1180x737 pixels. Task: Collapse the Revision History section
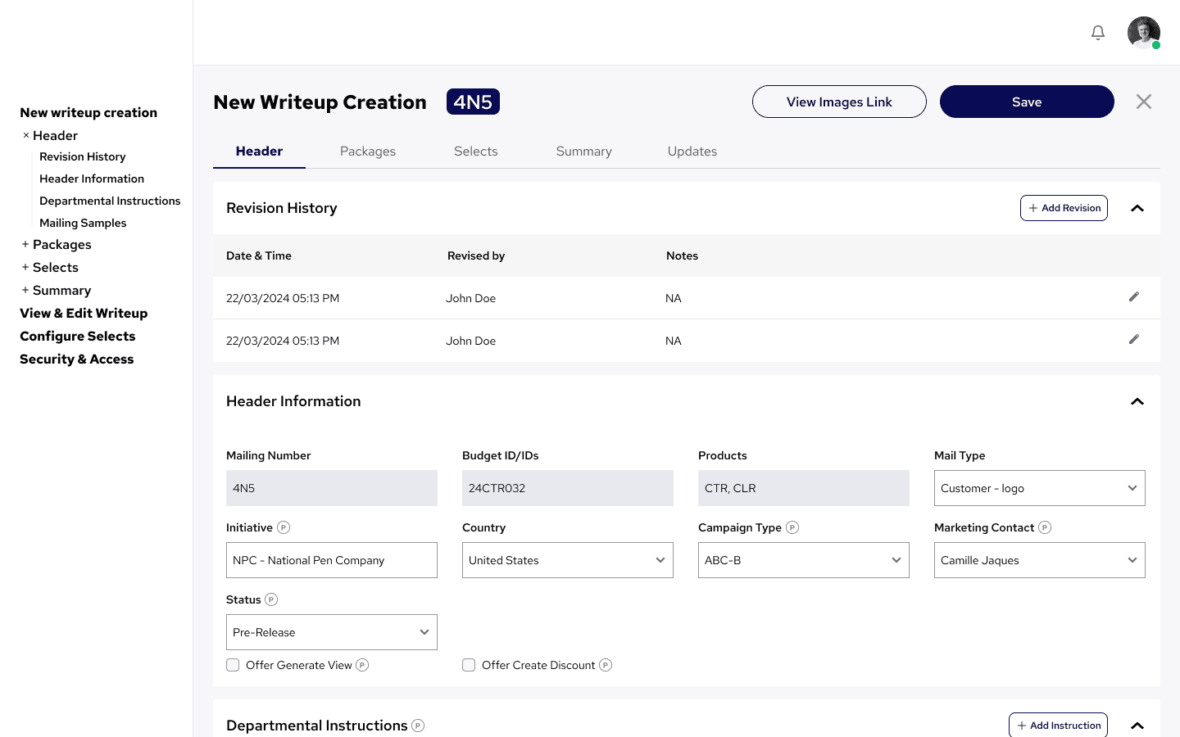pos(1137,208)
